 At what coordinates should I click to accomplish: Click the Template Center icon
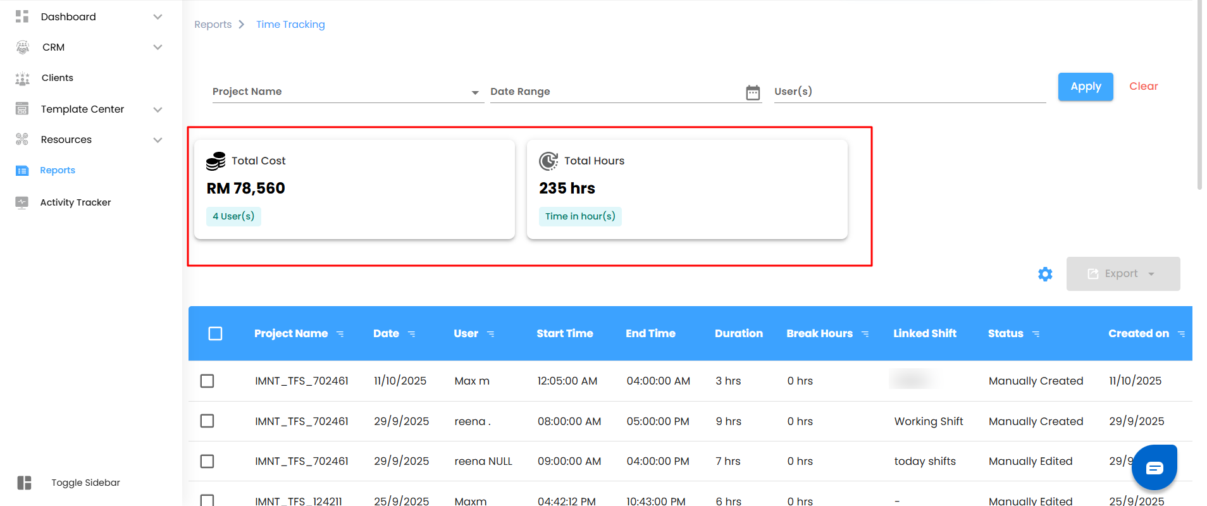pos(22,109)
